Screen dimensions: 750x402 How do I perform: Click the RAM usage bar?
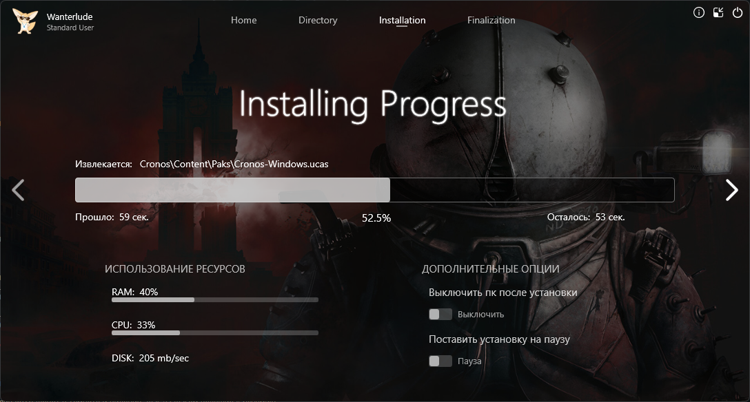(x=215, y=300)
